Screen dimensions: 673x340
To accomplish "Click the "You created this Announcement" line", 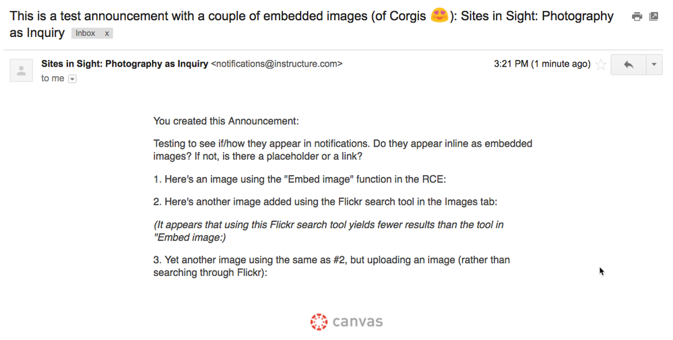I will pos(226,121).
